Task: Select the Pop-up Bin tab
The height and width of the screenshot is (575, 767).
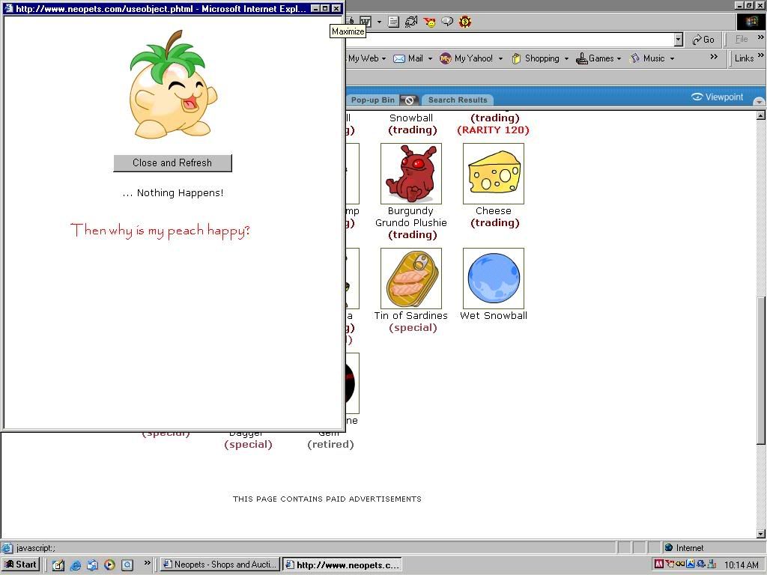Action: pos(373,100)
